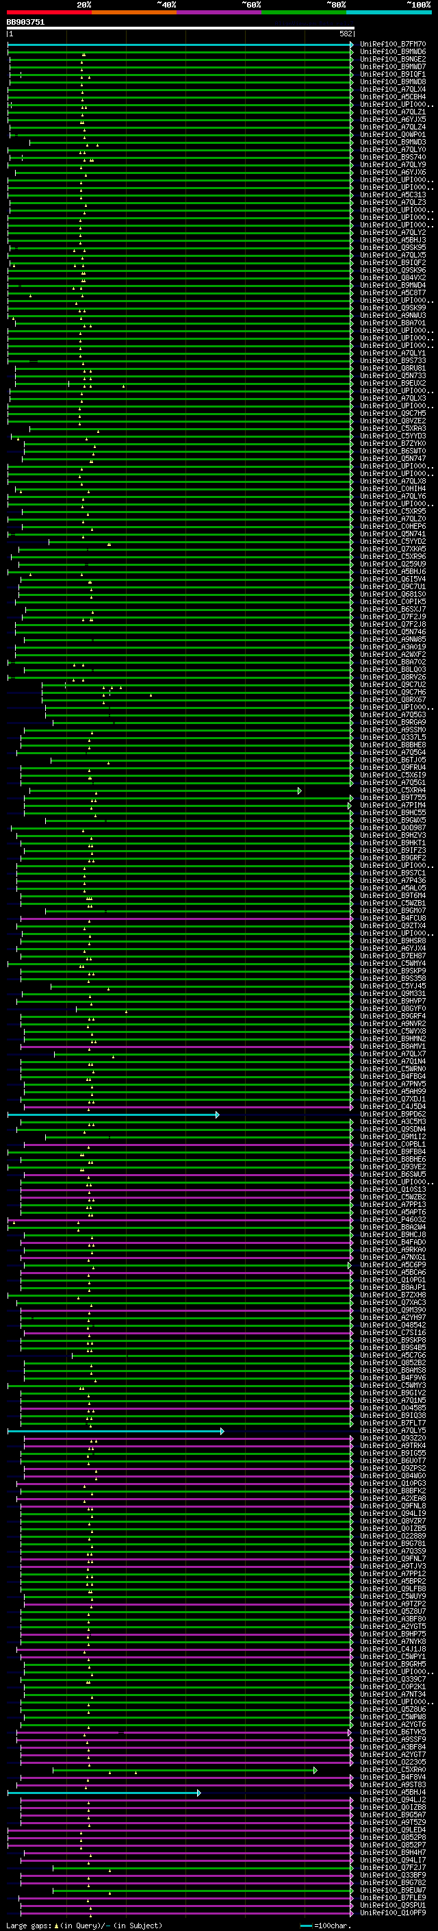Viewport: 438px width, 1931px height.
Task: Click the green ~80% identity legend segment
Action: (304, 12)
